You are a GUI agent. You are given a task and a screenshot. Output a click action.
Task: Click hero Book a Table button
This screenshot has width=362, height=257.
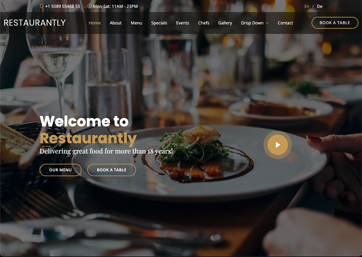(x=112, y=170)
